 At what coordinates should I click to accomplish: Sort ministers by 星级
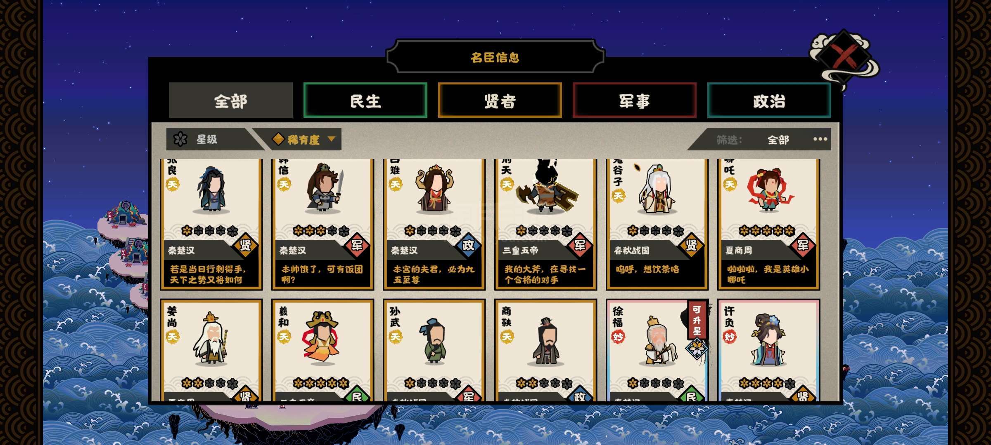(x=206, y=139)
